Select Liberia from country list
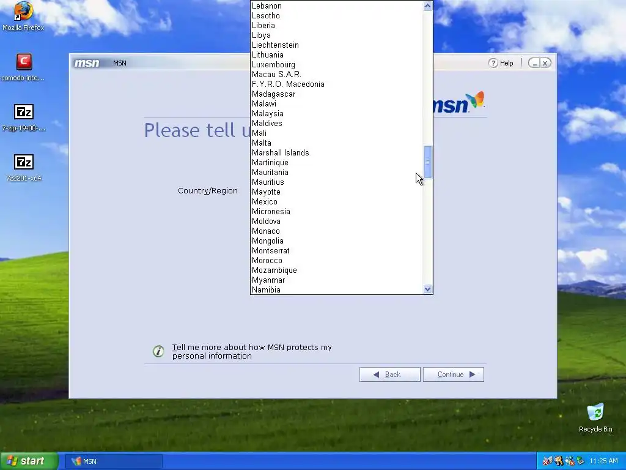This screenshot has width=626, height=470. 337,26
